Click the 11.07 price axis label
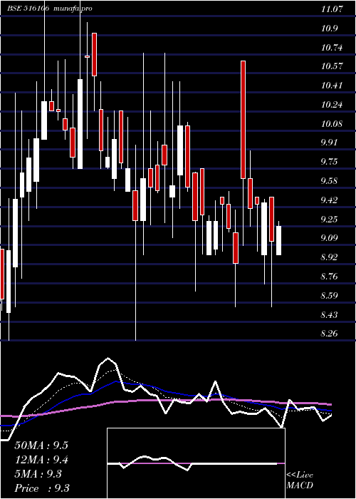Screen dimensions: 356x499 332,9
